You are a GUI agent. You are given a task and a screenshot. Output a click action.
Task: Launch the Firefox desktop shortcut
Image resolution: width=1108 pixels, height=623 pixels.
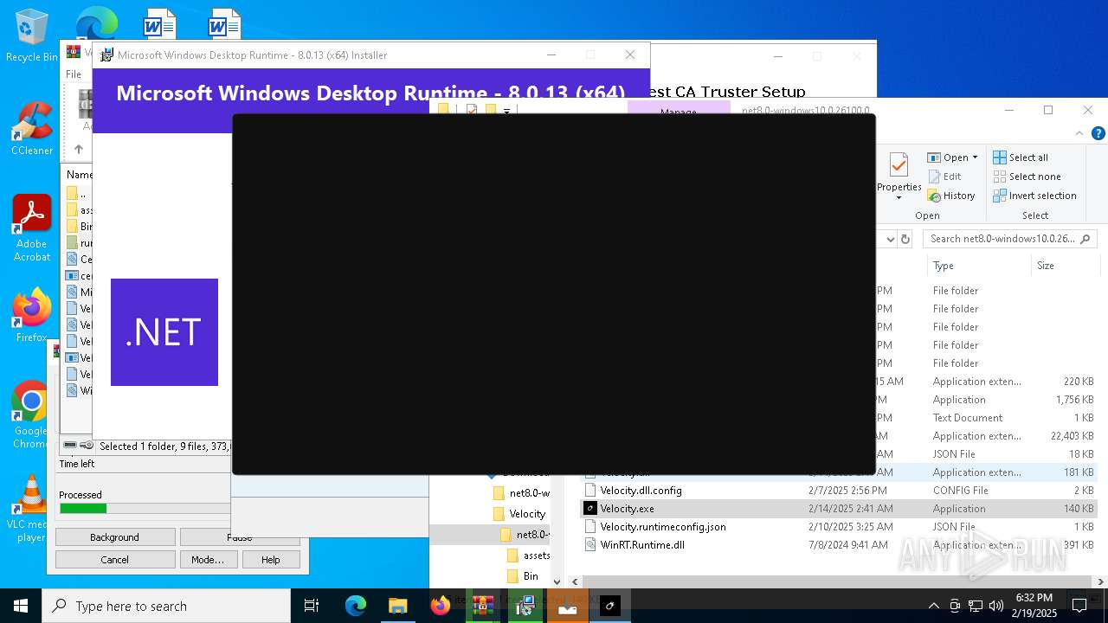point(31,316)
